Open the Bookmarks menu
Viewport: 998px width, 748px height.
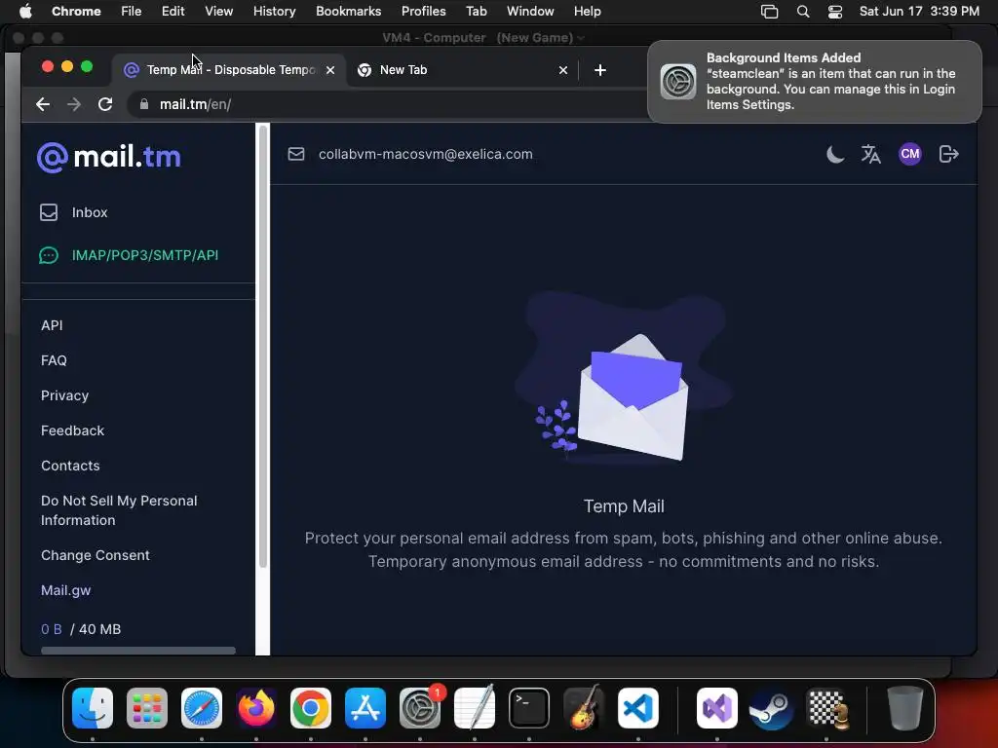348,11
